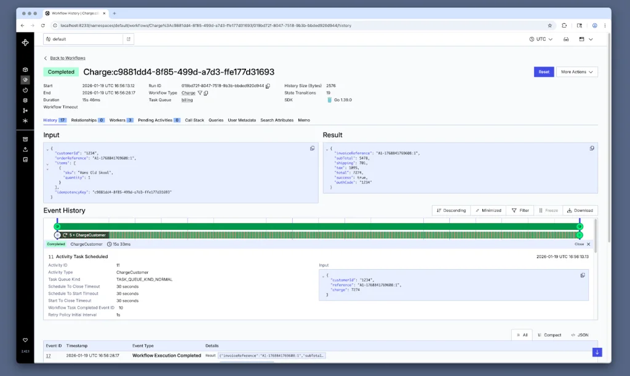Toggle Freeze on the event history
The width and height of the screenshot is (630, 376).
pyautogui.click(x=548, y=210)
